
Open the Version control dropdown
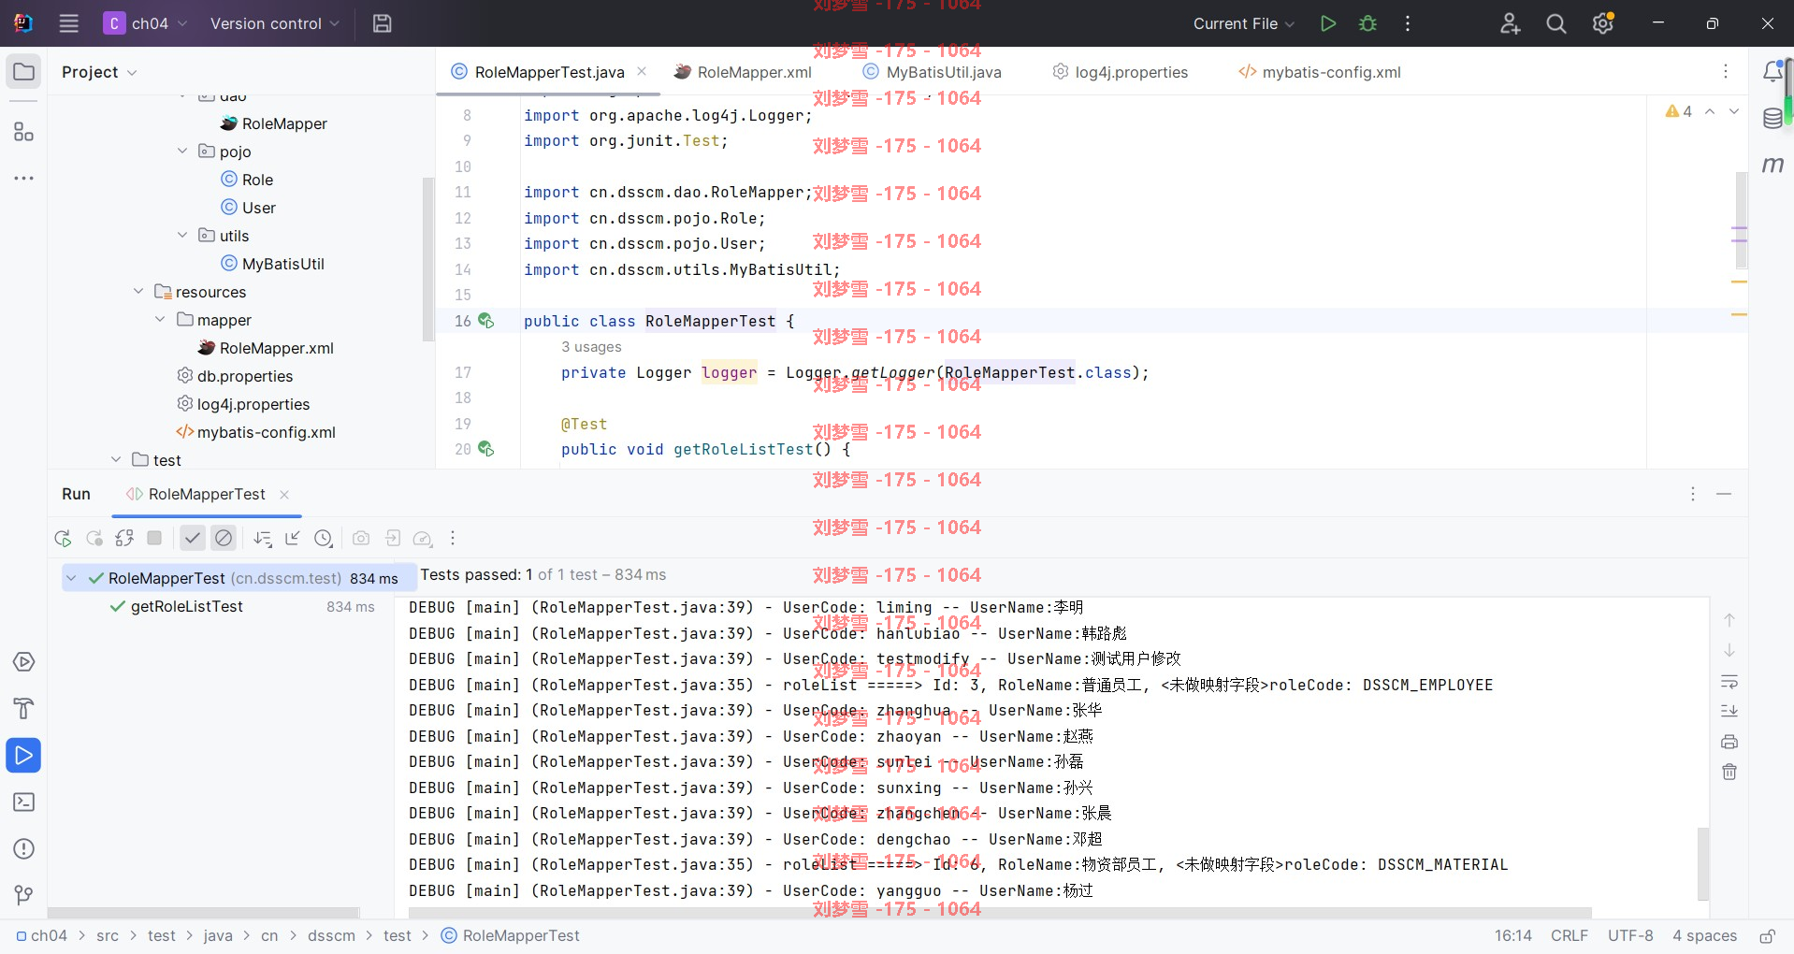click(274, 23)
